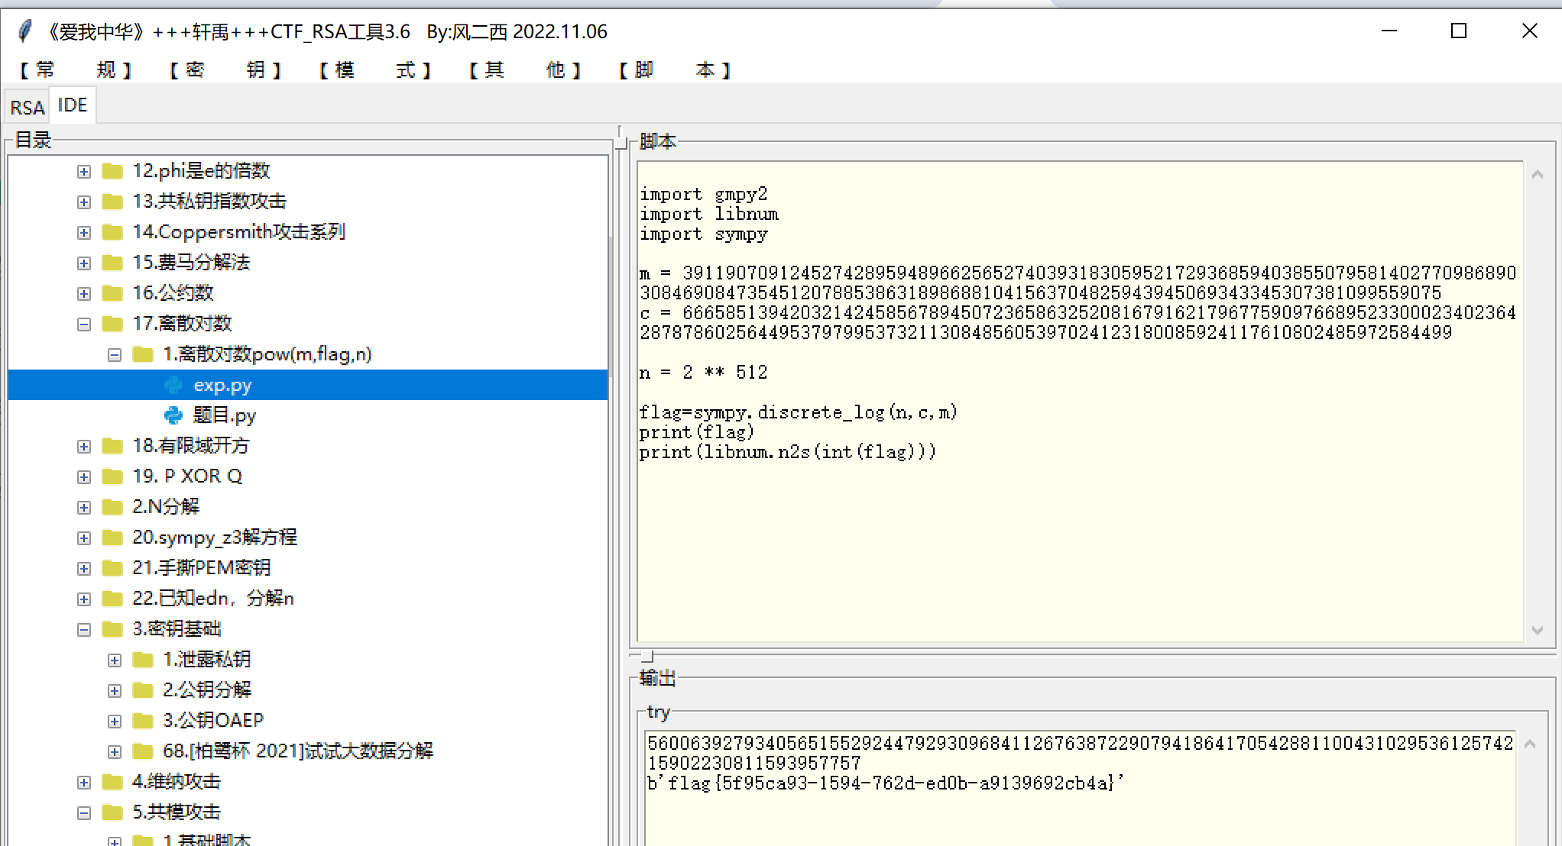Image resolution: width=1562 pixels, height=846 pixels.
Task: Click the folder icon of 3.密钥基础
Action: (x=112, y=629)
